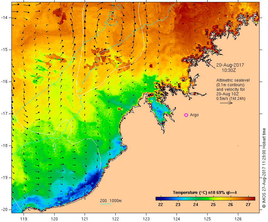This screenshot has height=222, width=268.
Task: Click the small cyan closed contour at top
Action: tap(119, 7)
